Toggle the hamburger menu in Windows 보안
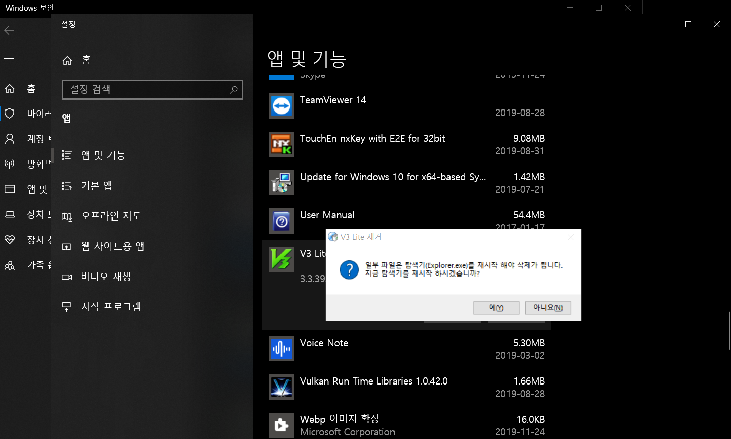The image size is (731, 439). coord(9,59)
